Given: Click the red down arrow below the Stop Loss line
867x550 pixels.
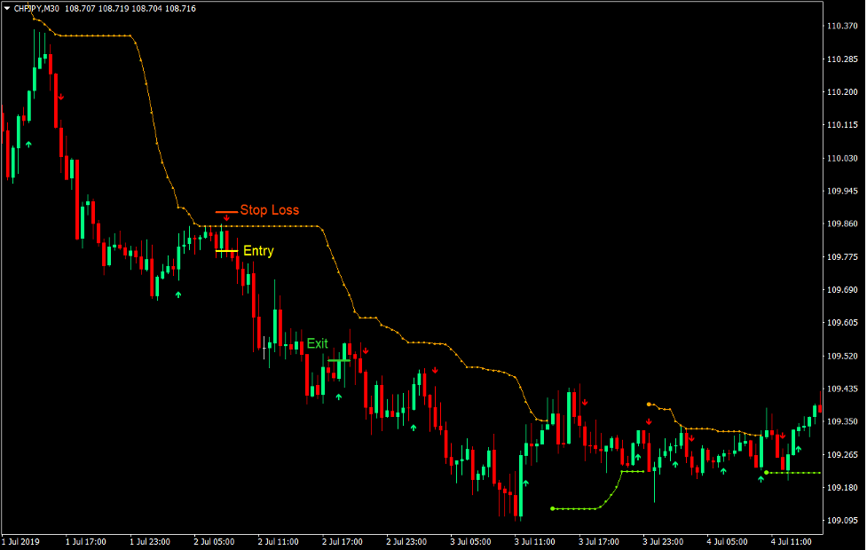Looking at the screenshot, I should [226, 217].
